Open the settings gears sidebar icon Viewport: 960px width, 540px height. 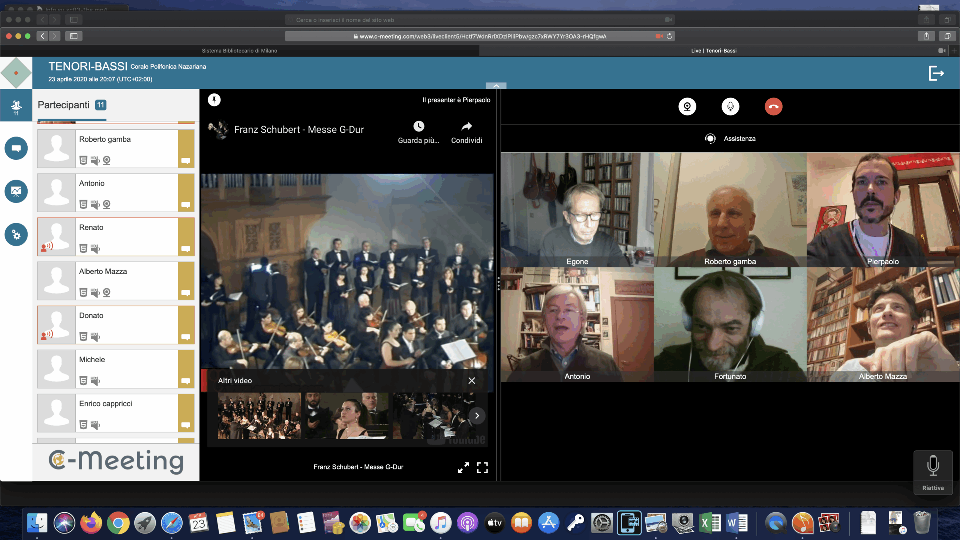click(16, 235)
